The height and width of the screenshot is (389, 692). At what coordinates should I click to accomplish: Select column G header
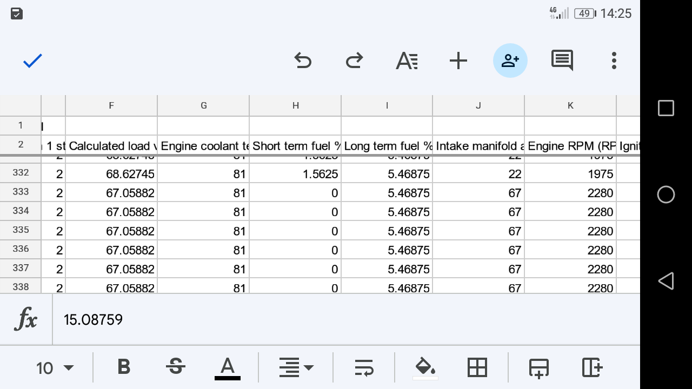[203, 106]
